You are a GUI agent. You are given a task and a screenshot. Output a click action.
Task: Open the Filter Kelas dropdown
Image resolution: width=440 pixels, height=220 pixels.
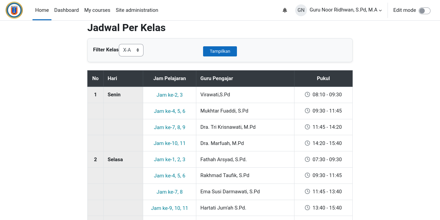coord(131,50)
